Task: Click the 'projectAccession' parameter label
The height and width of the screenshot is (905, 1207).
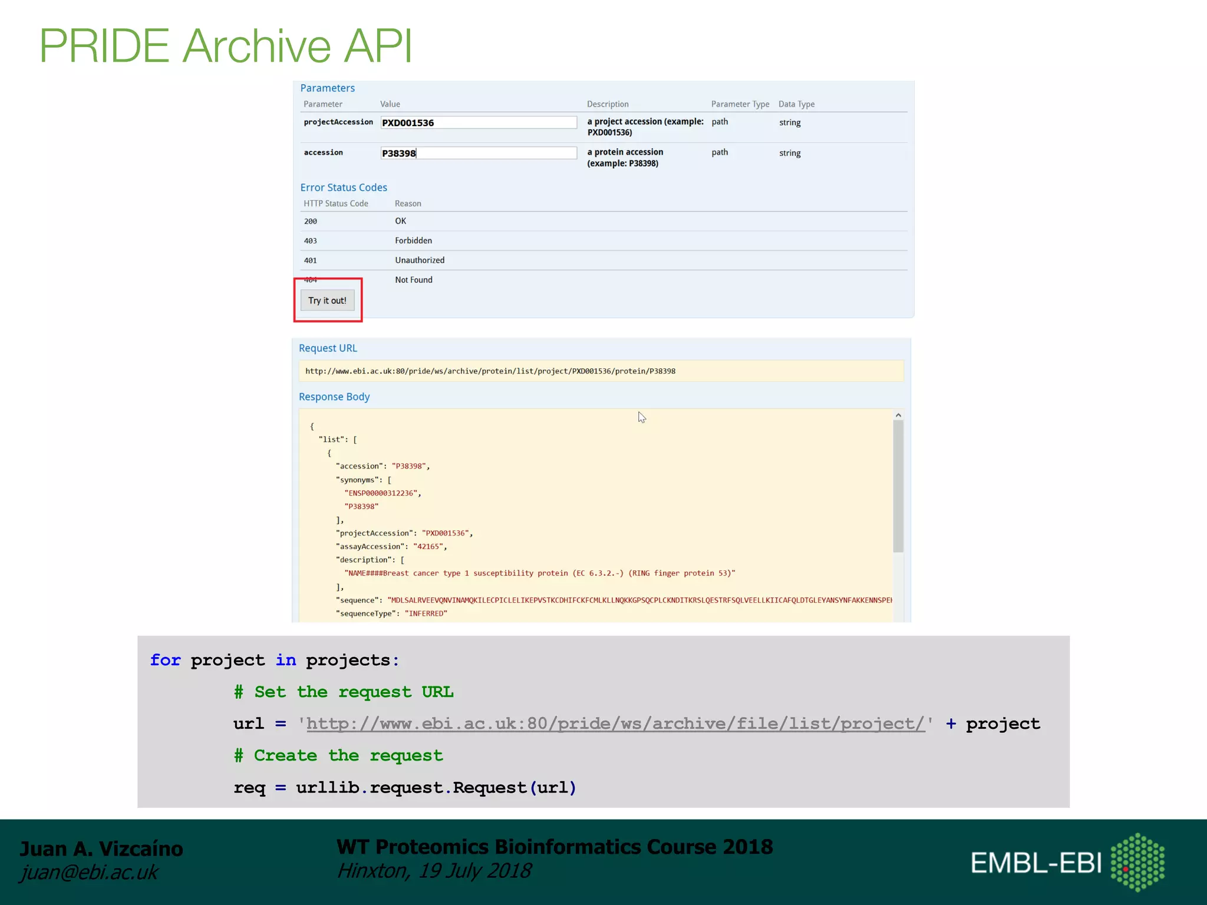Action: [x=338, y=122]
